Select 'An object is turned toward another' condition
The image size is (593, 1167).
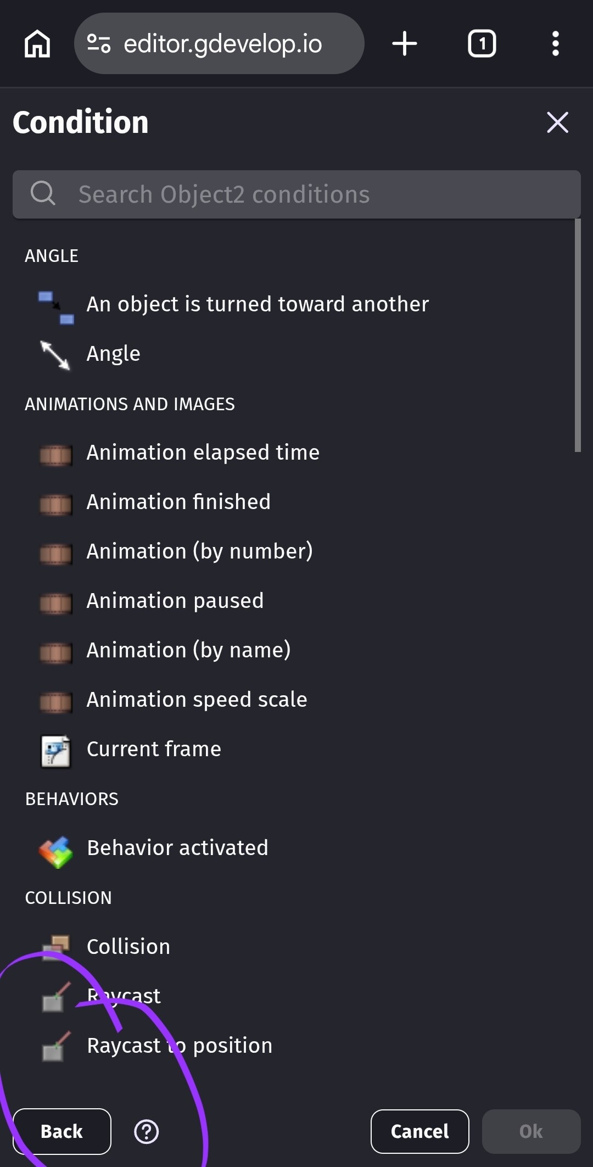point(258,304)
